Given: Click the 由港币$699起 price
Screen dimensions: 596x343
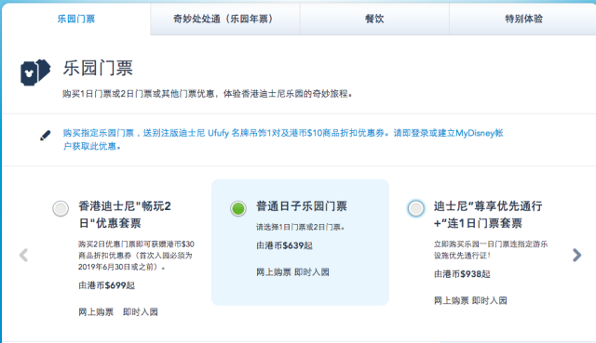Looking at the screenshot, I should pos(106,285).
